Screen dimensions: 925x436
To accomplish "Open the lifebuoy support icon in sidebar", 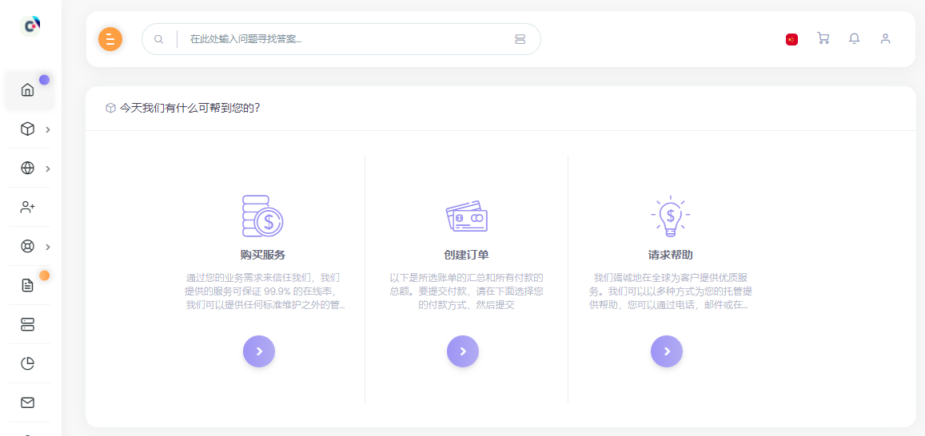I will coord(28,246).
